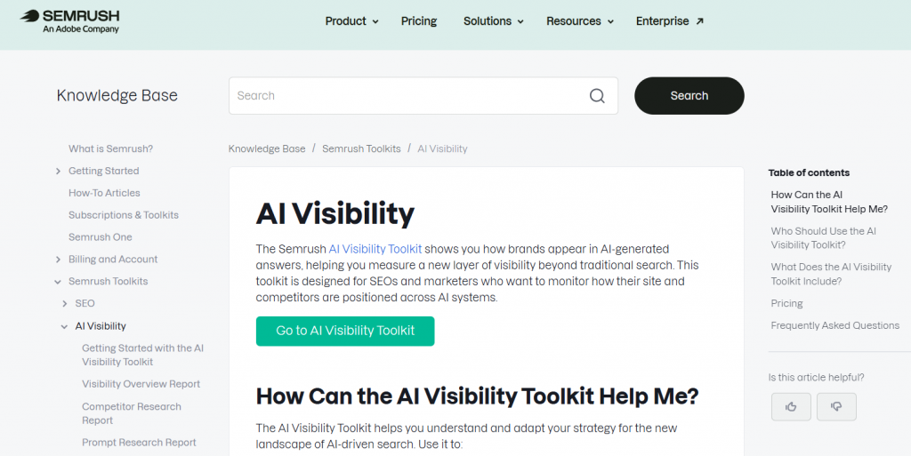
Task: Click the Knowledge Base search input
Action: point(408,96)
